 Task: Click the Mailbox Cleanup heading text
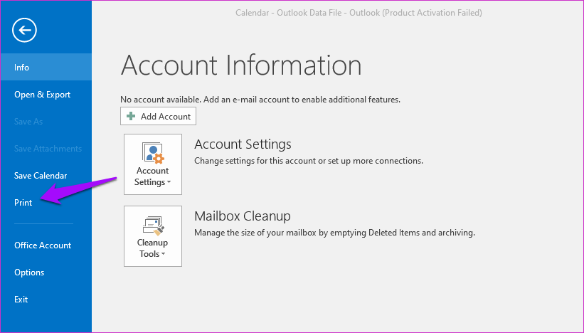point(243,216)
